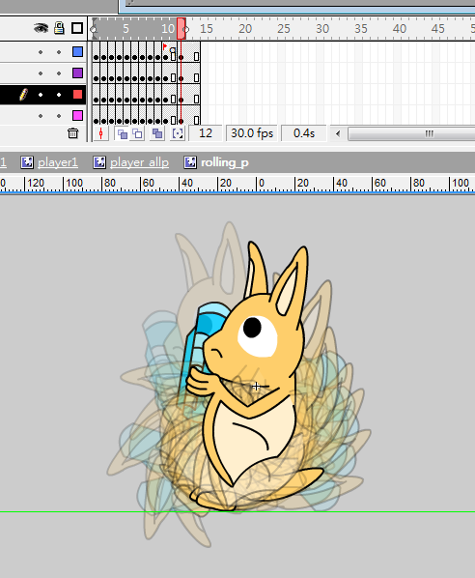
Task: Click the timeline horizontal scrollbar thumb
Action: coord(411,133)
